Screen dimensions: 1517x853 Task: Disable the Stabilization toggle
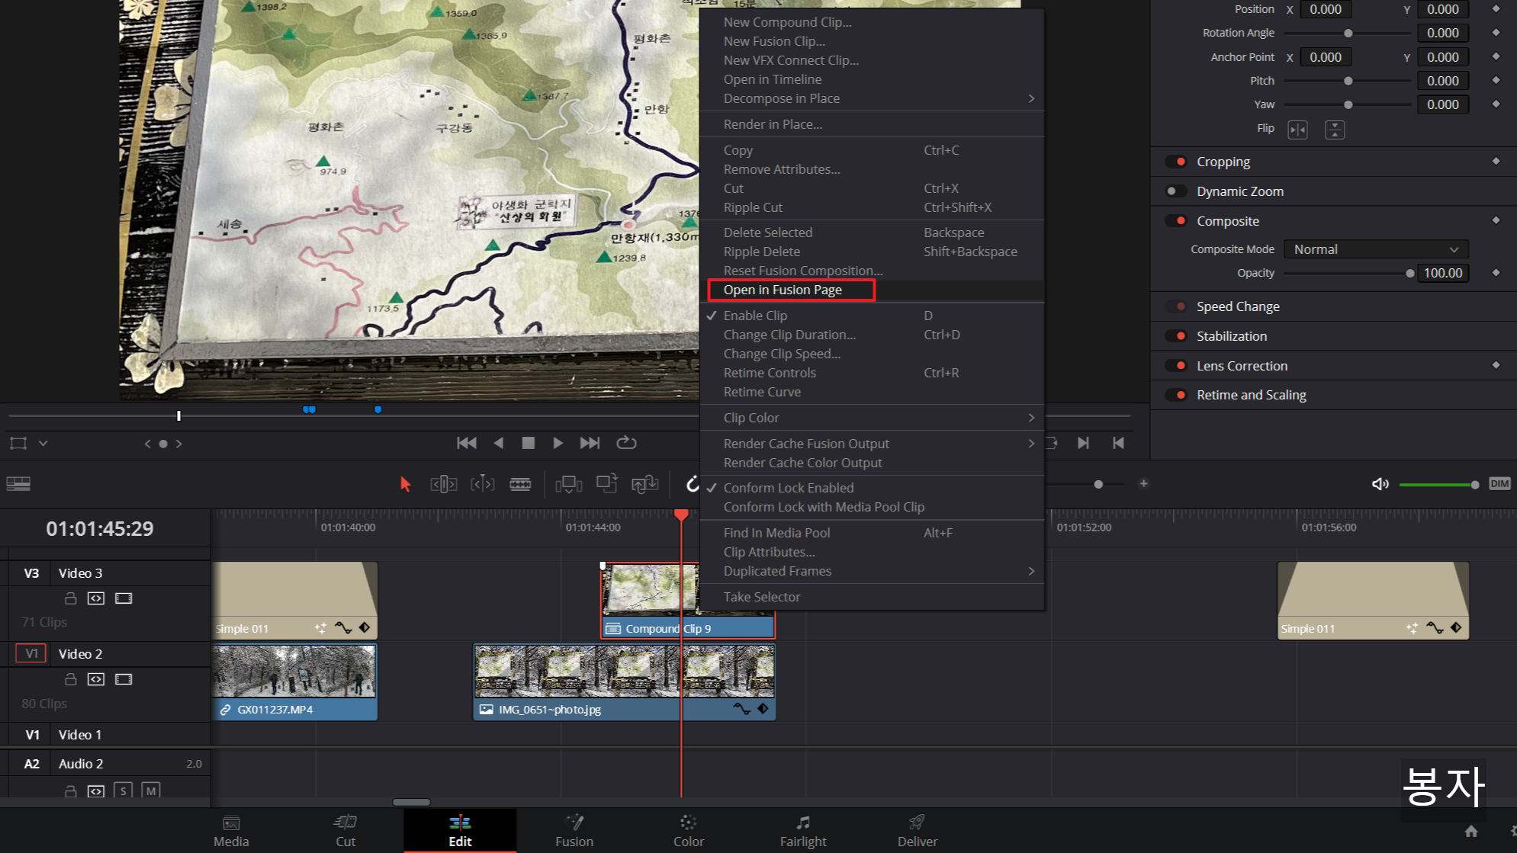1176,336
